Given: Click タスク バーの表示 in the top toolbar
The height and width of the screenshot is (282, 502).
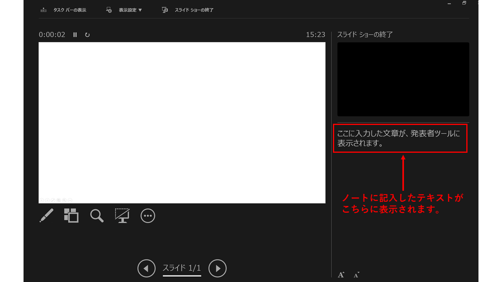Looking at the screenshot, I should (64, 10).
